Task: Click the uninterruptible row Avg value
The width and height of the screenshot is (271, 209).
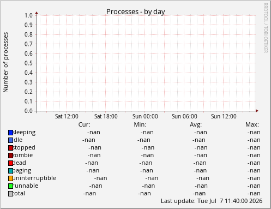Action: [x=203, y=178]
